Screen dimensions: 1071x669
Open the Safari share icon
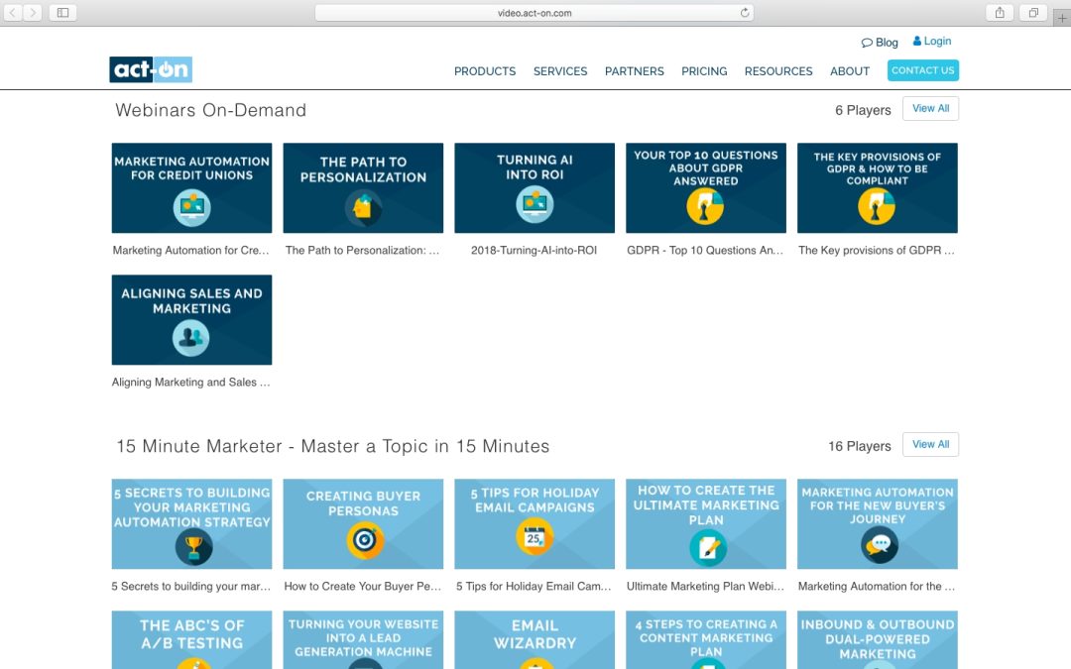tap(1000, 12)
